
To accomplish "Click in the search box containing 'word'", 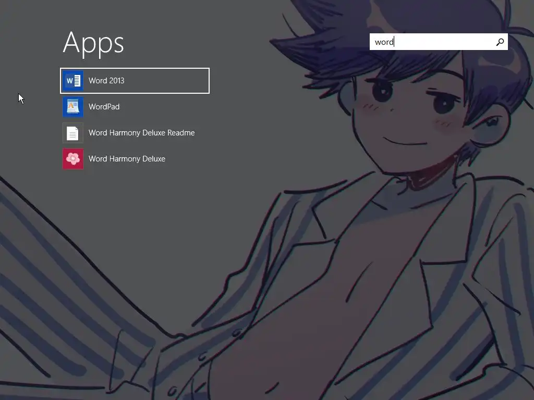I will point(439,42).
